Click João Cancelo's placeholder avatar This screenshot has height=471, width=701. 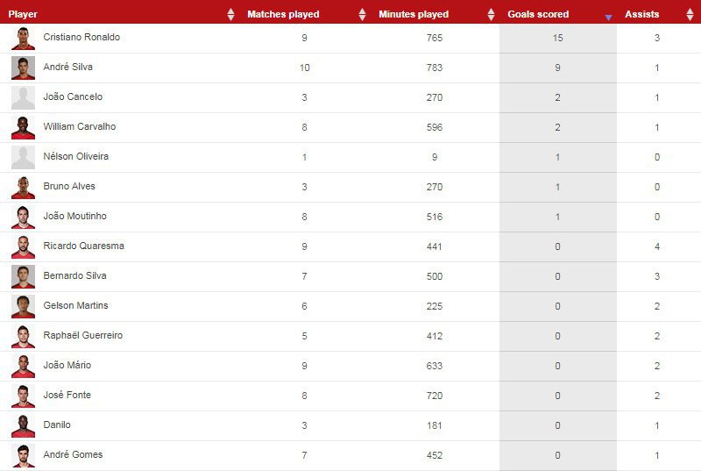tap(23, 97)
